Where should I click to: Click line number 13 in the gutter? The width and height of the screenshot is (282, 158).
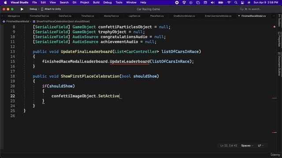tap(13, 52)
